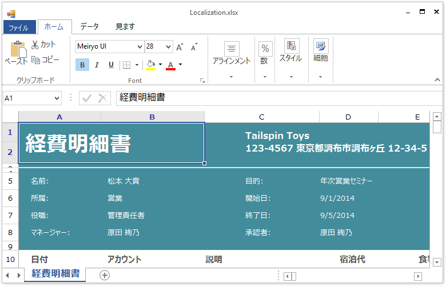This screenshot has width=446, height=286.
Task: Select the 経費明細書 sheet tab
Action: (x=55, y=274)
